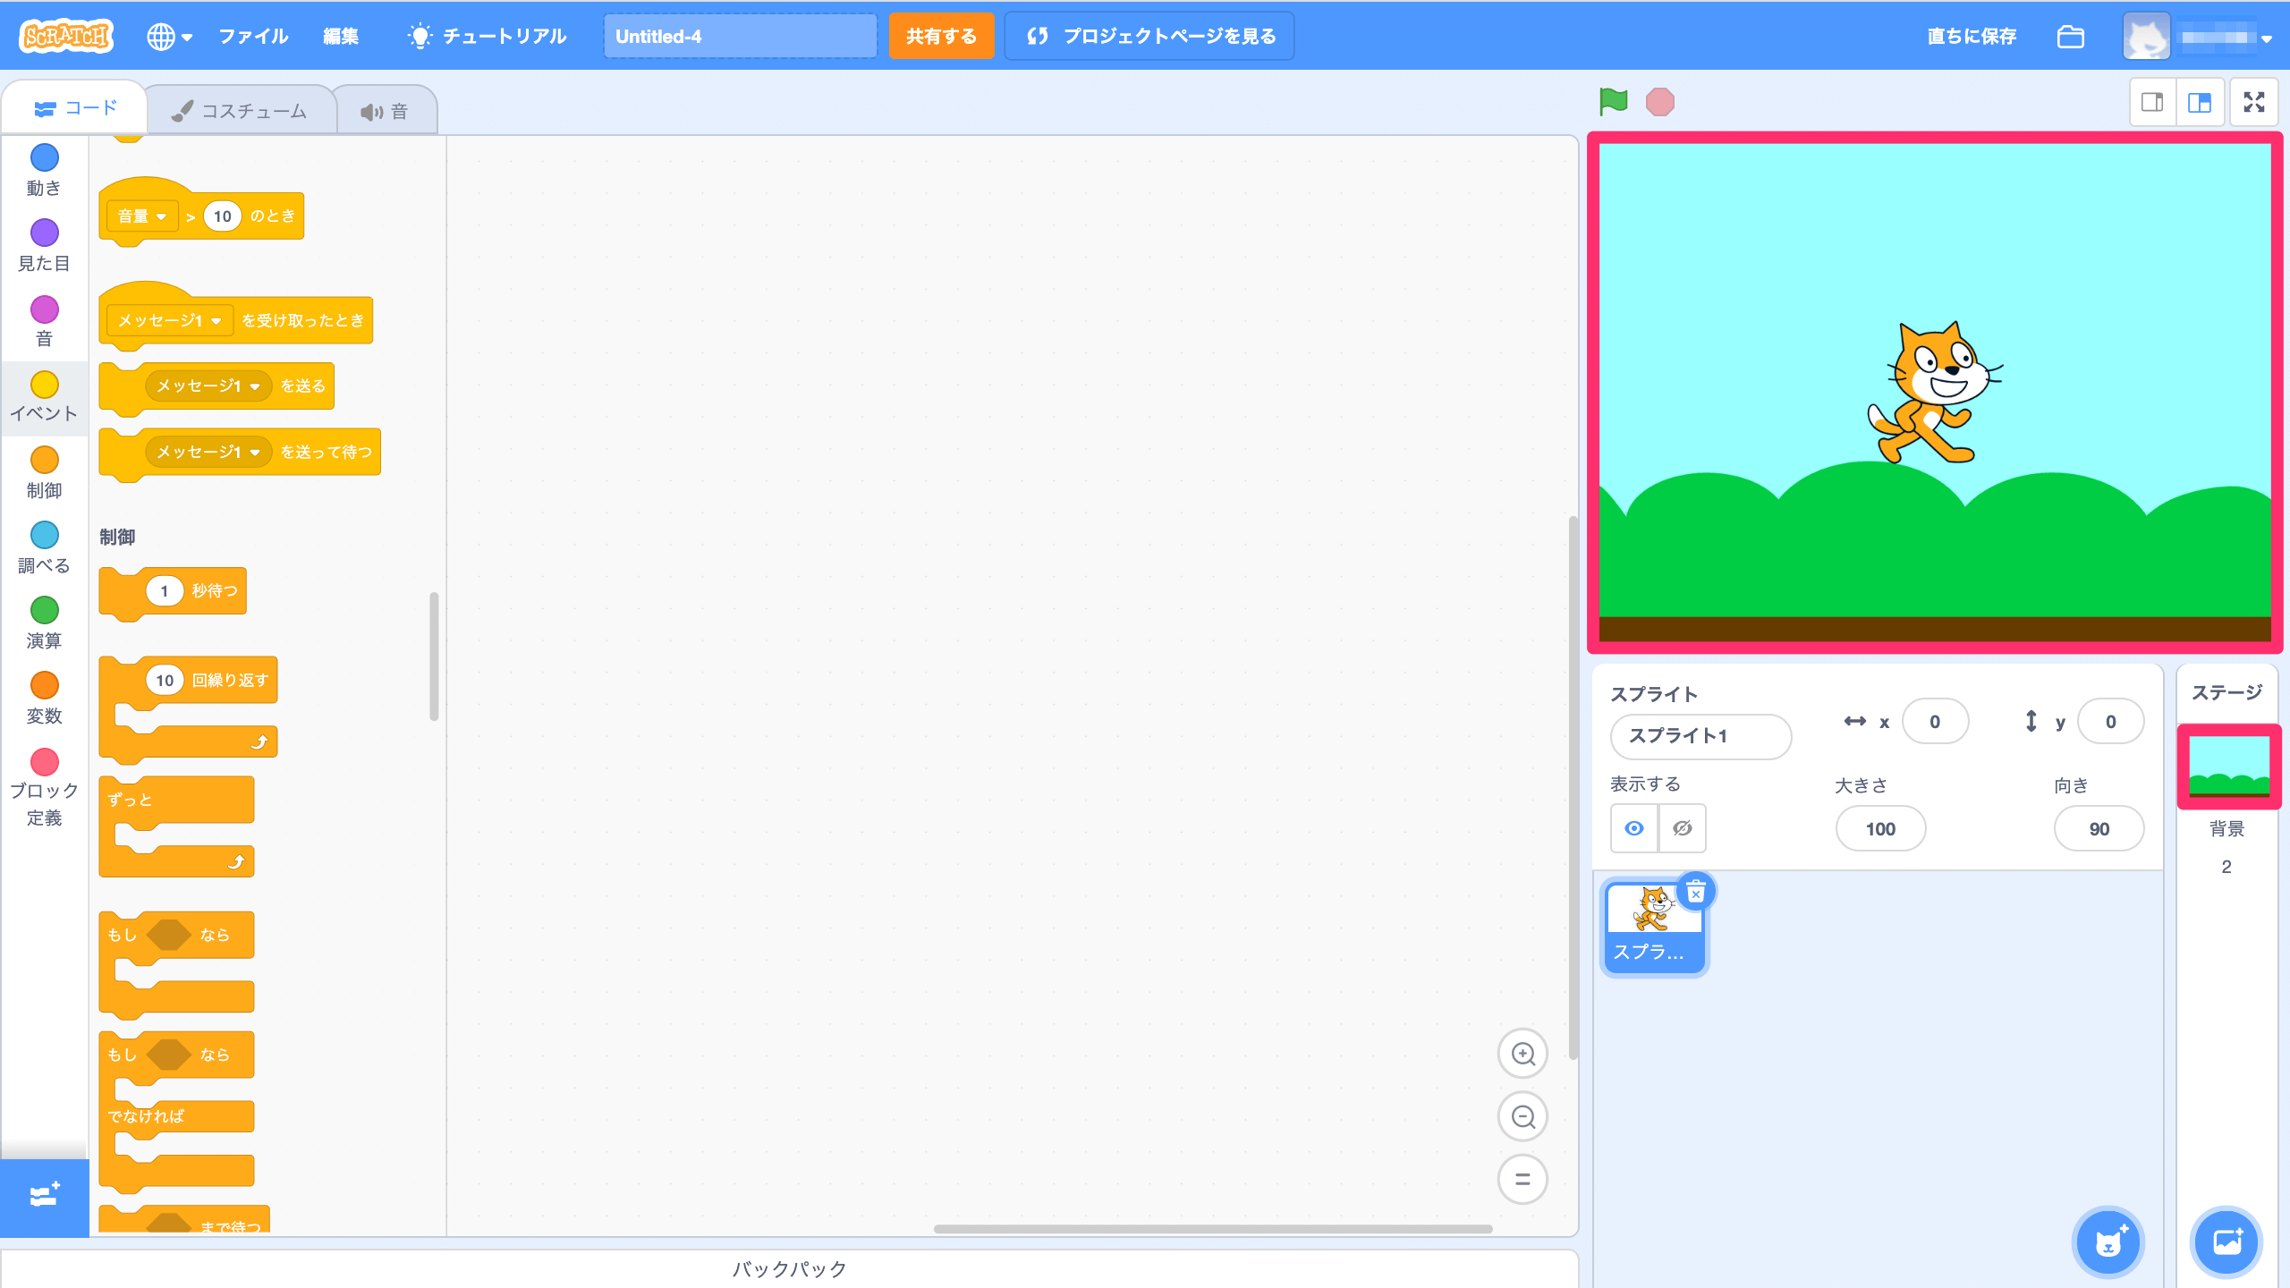Delete sprite with trash icon
Screen dimensions: 2290x1288
point(1696,892)
